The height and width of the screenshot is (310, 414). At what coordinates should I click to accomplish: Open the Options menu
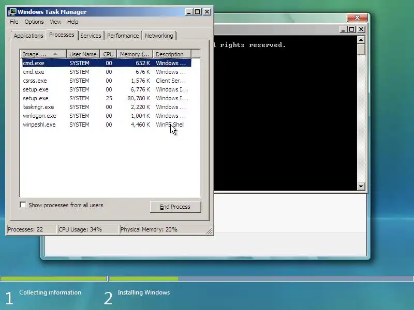[x=34, y=22]
